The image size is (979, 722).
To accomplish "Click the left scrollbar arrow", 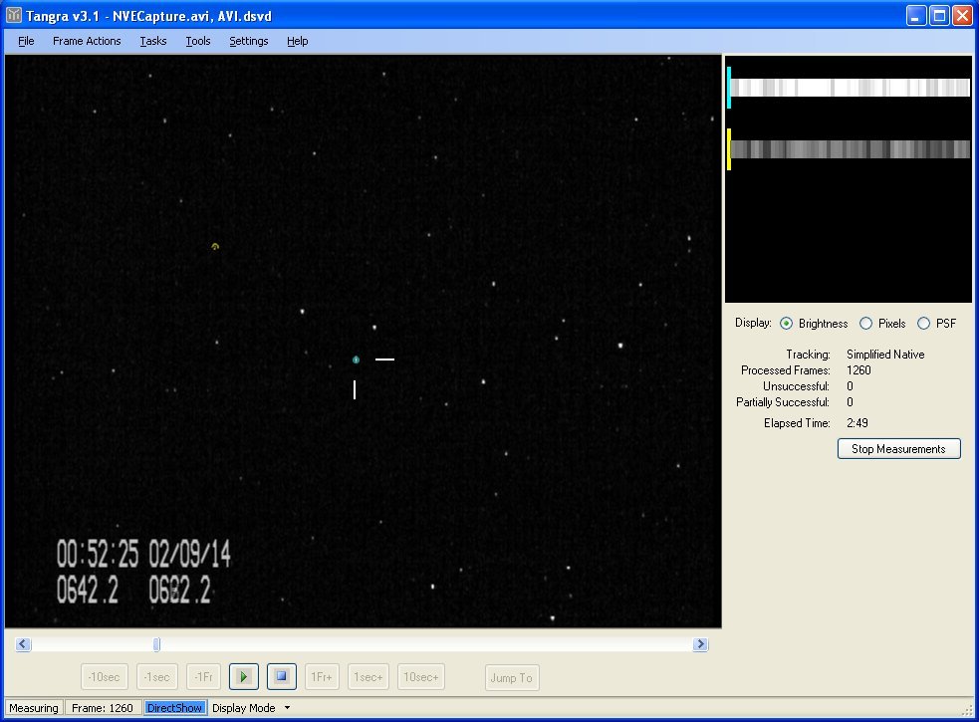I will pos(24,644).
